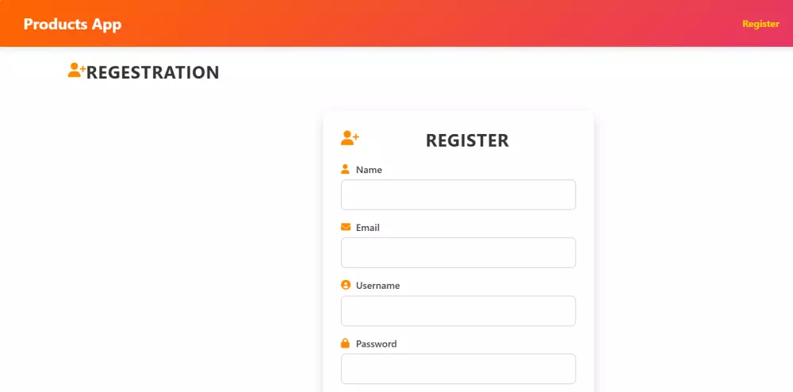Click the user-circle icon next to Username

[345, 285]
